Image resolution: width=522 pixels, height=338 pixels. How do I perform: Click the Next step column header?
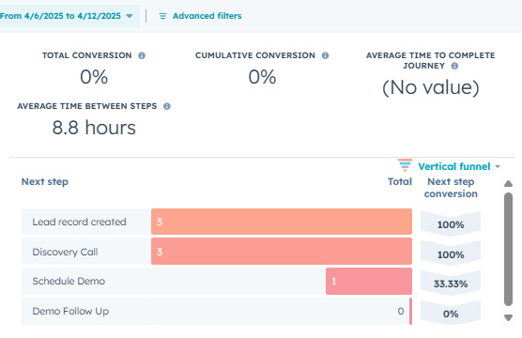point(45,182)
